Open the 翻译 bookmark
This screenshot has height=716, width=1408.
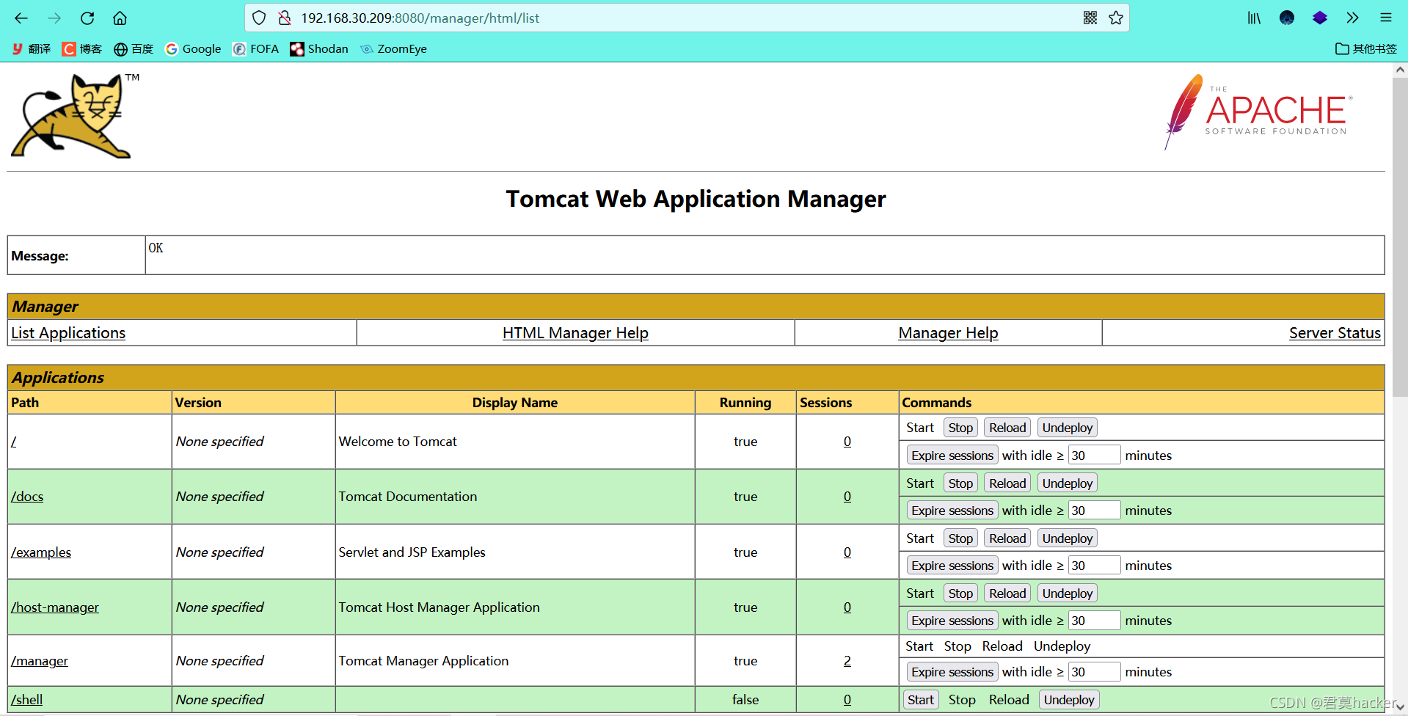[x=32, y=48]
